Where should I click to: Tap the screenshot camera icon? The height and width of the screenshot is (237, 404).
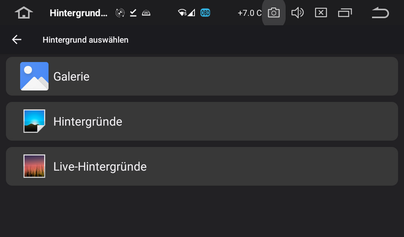point(274,13)
